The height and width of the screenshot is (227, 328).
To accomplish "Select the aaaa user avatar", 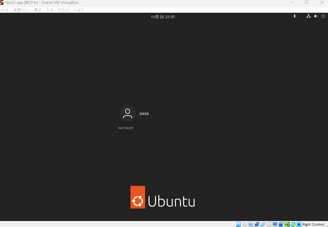I will pyautogui.click(x=128, y=113).
